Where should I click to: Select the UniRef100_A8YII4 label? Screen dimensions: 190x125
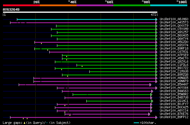pos(174,111)
